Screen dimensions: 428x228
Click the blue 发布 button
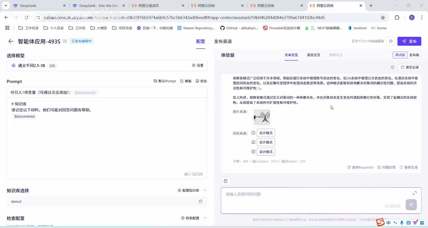coord(409,41)
